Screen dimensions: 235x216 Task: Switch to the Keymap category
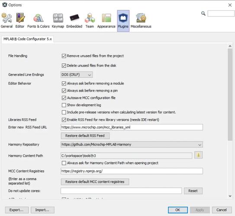pos(58,21)
